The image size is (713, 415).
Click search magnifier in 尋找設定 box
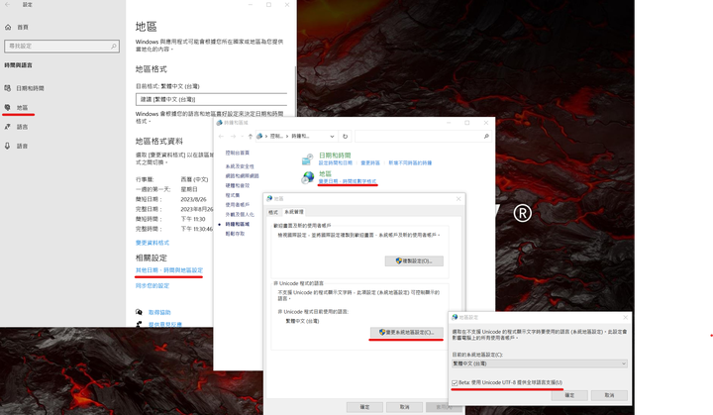pos(113,46)
